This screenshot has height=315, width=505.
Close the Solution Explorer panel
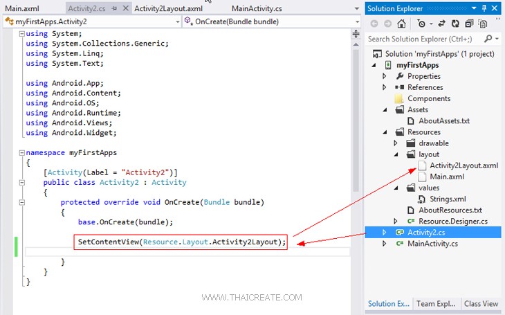tap(495, 8)
